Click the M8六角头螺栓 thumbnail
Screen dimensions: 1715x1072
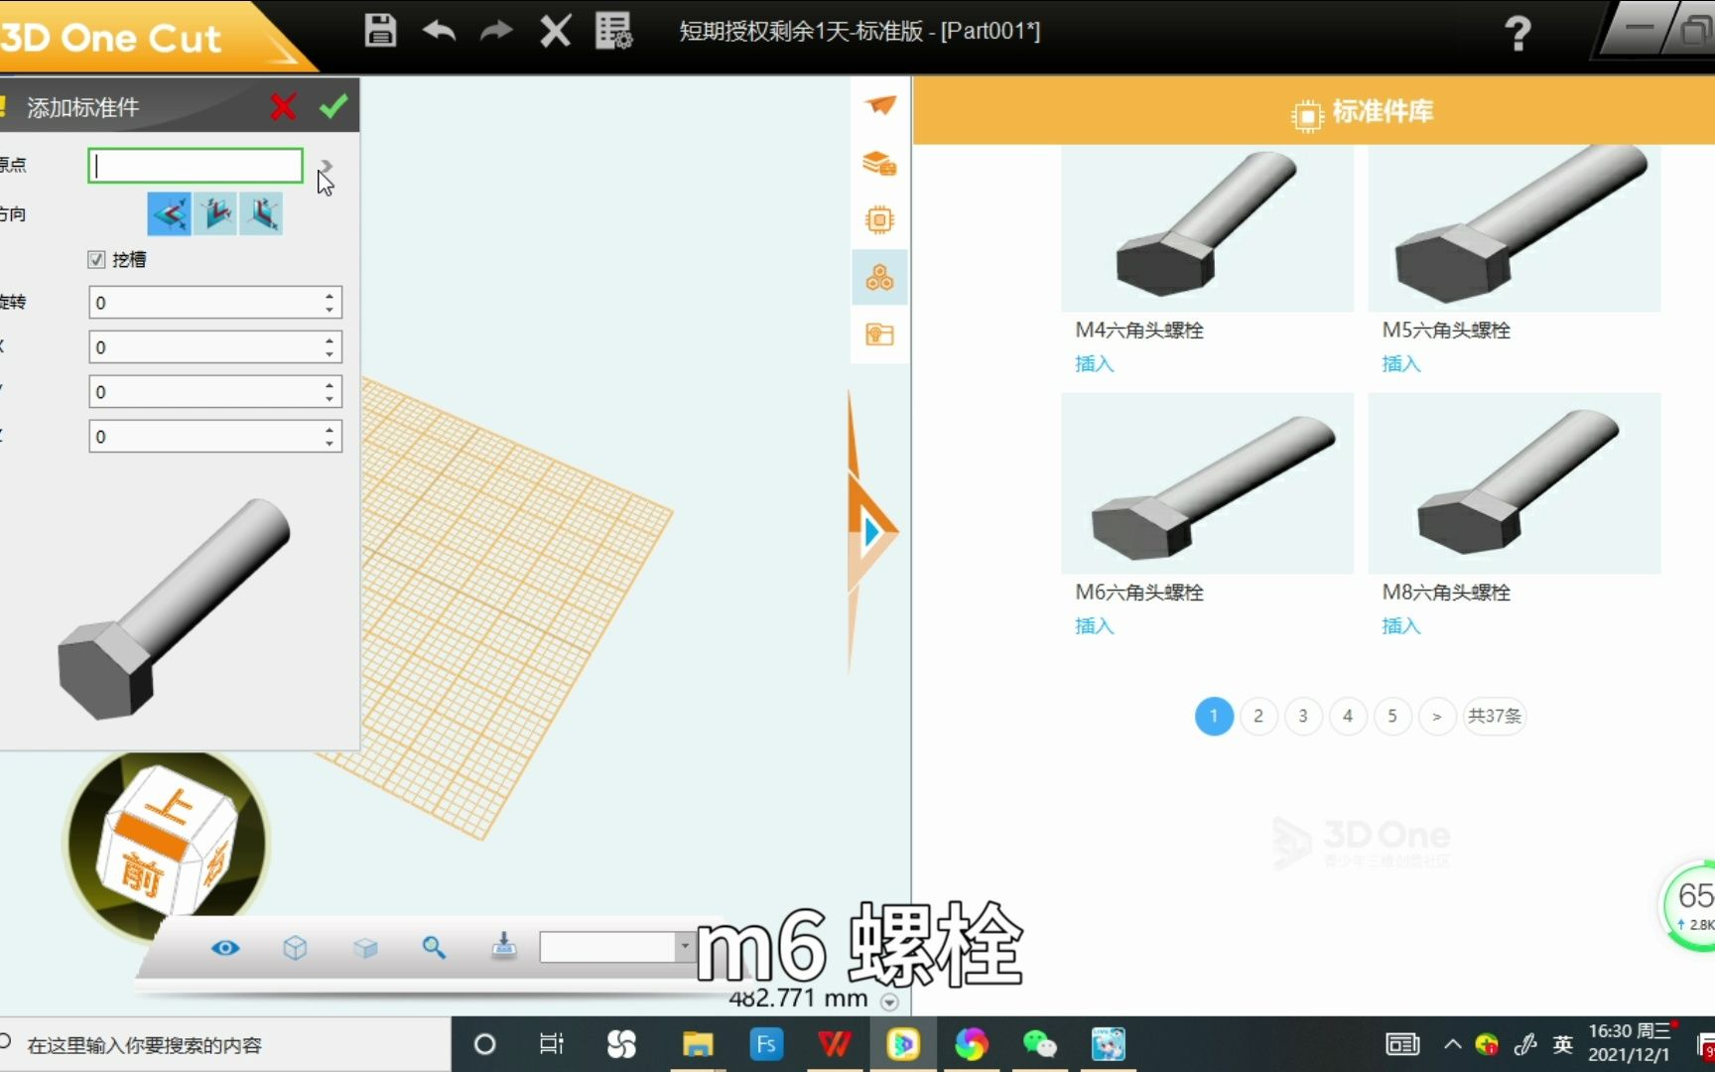click(x=1514, y=483)
